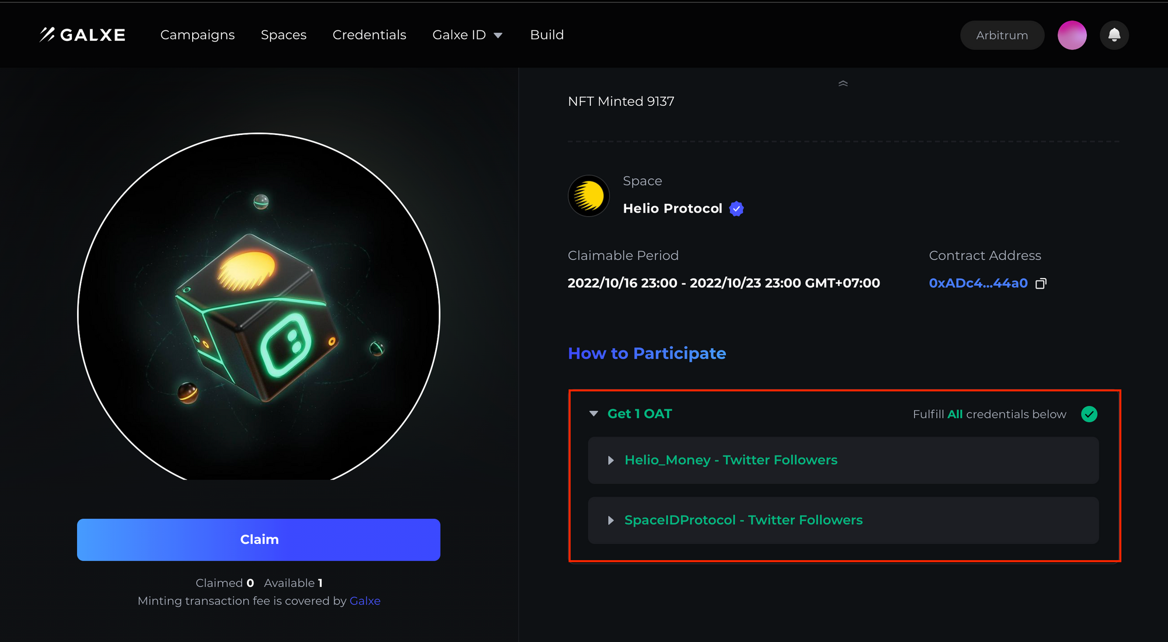The image size is (1168, 642).
Task: Expand SpaceIDProtocol Twitter Followers credential
Action: (x=843, y=520)
